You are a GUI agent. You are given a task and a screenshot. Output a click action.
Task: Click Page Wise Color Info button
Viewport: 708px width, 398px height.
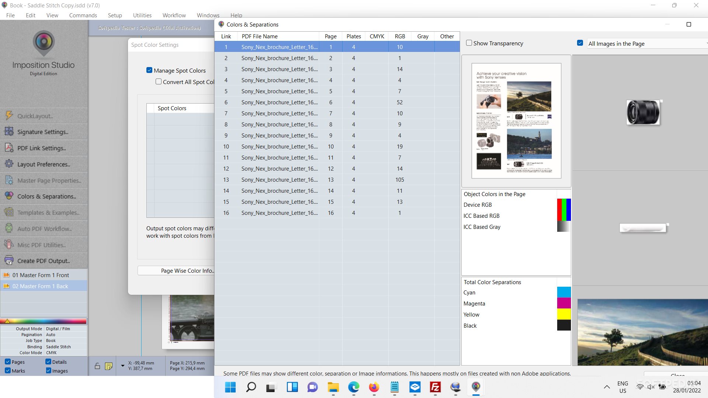point(176,270)
